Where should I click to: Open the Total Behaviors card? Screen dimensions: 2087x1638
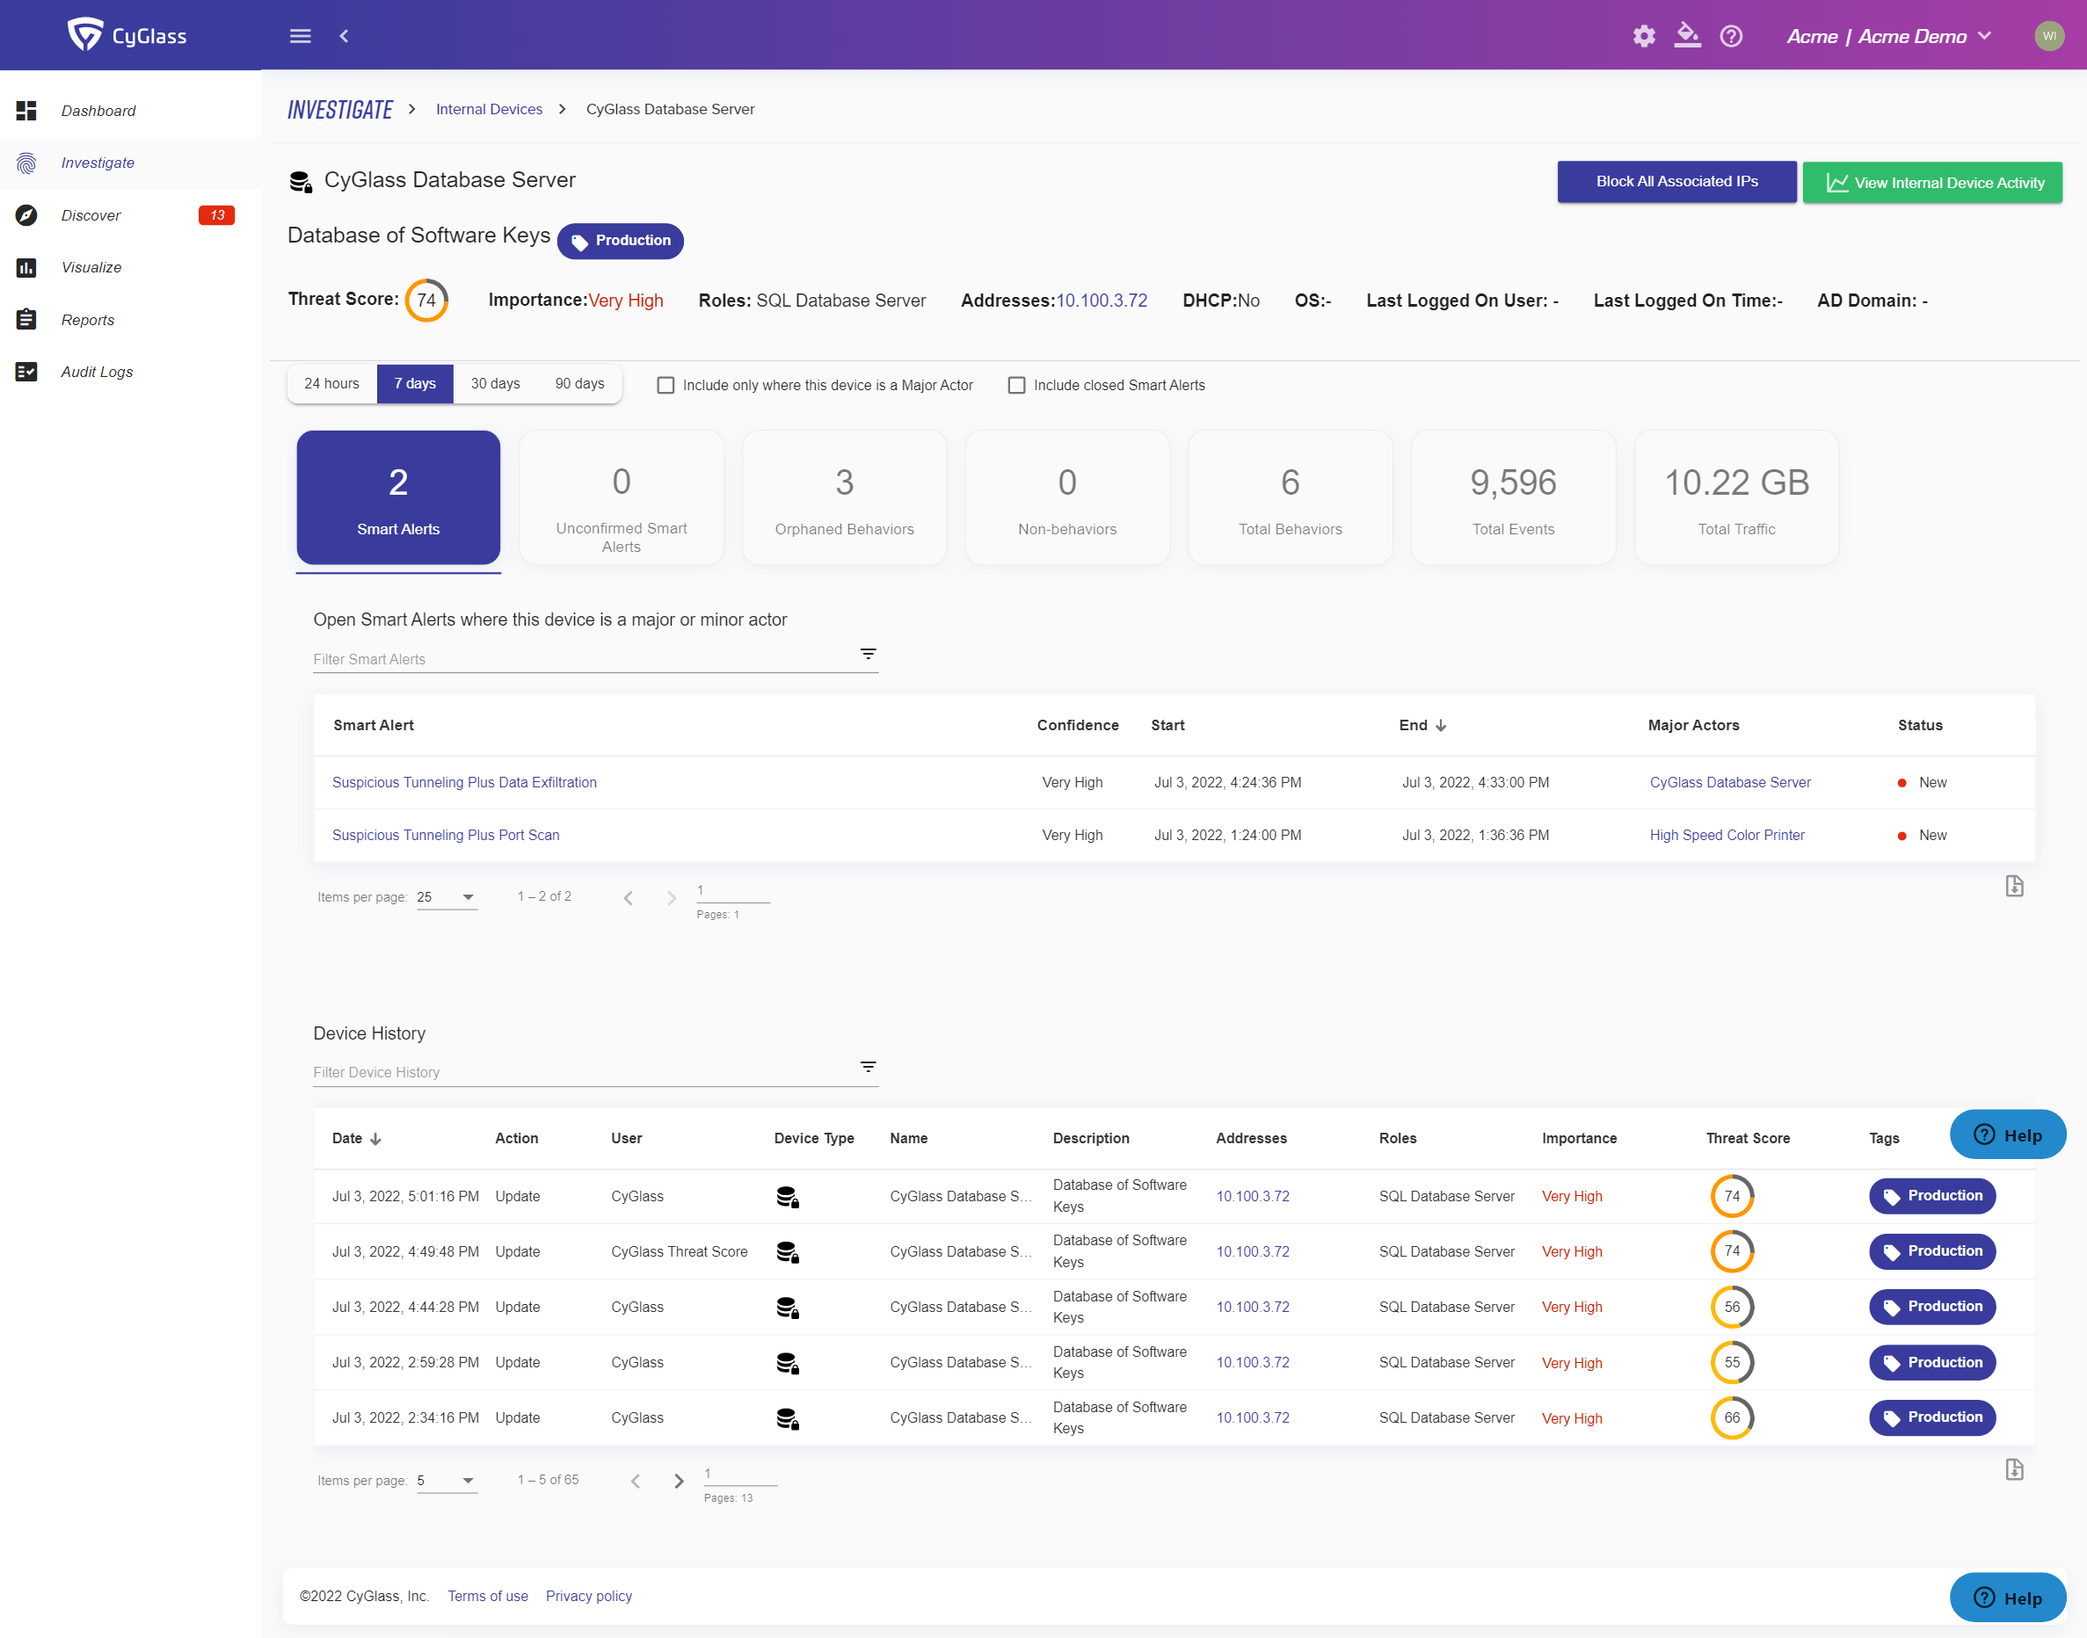click(x=1290, y=497)
